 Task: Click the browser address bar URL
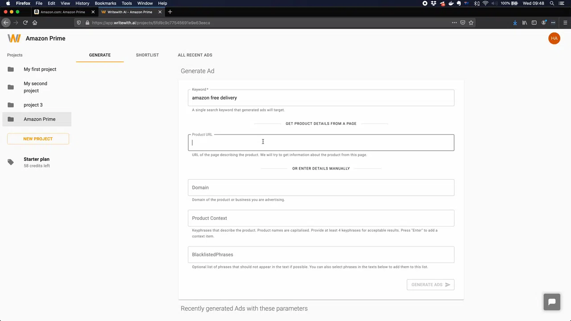(x=151, y=23)
